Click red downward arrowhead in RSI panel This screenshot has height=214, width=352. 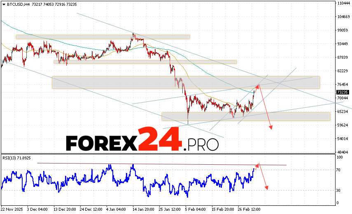click(x=267, y=188)
